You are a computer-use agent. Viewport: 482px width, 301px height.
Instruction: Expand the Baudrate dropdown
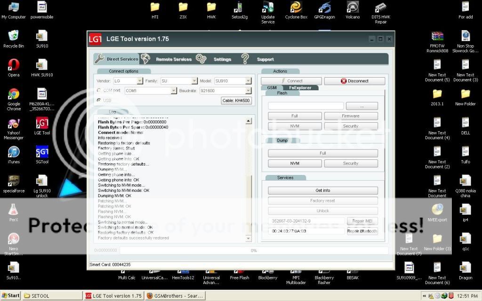pos(249,91)
